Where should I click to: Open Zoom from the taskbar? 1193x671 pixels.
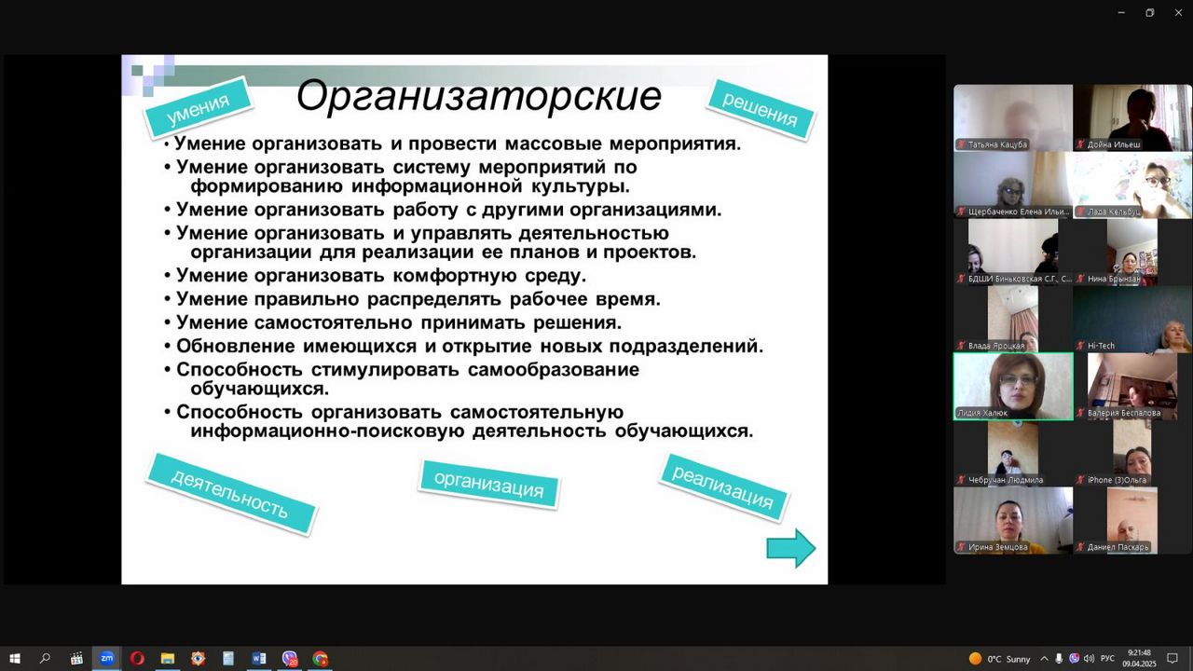click(107, 658)
